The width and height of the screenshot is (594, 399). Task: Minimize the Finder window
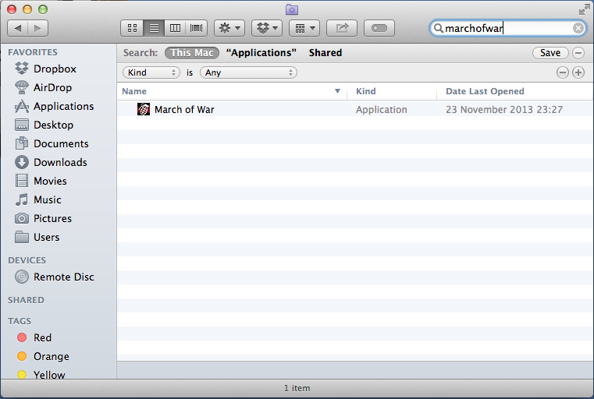27,9
